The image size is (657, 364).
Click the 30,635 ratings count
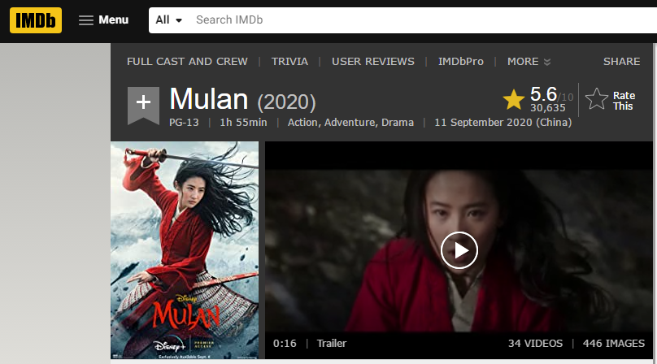(548, 107)
